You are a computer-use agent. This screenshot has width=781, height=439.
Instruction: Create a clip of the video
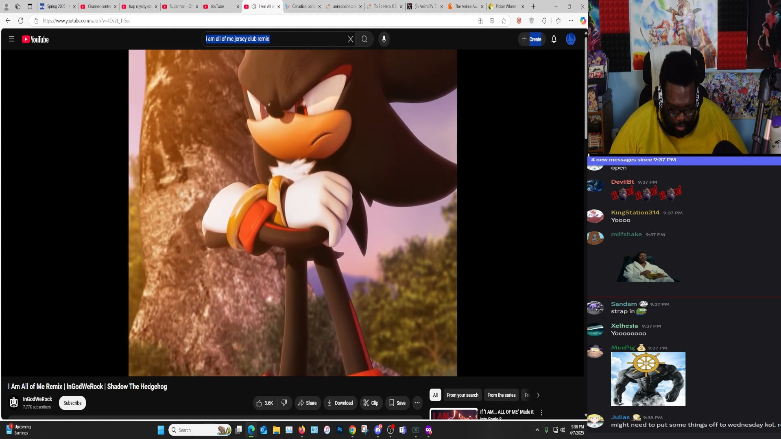pos(371,403)
